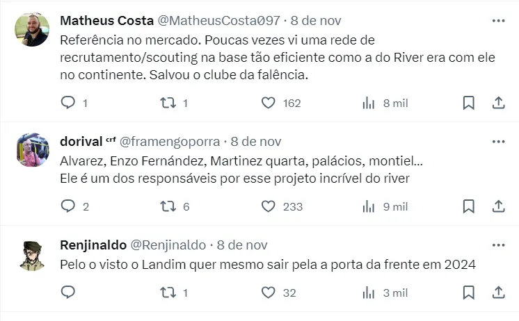This screenshot has width=519, height=321.
Task: Bookmark Renjinaldo's tweet
Action: (x=469, y=293)
